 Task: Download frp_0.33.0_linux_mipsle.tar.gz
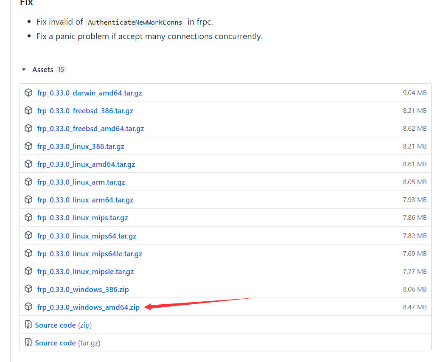[x=85, y=272]
